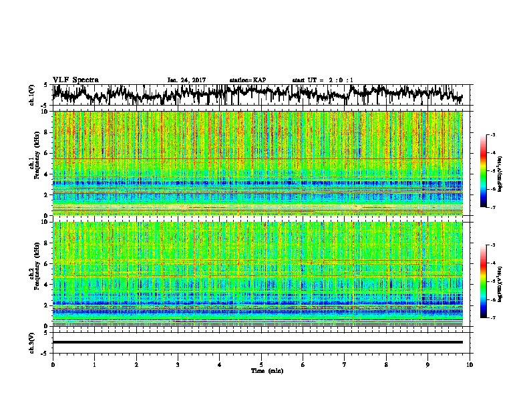Click the "-7" tick on ch.2 colorbar

492,317
